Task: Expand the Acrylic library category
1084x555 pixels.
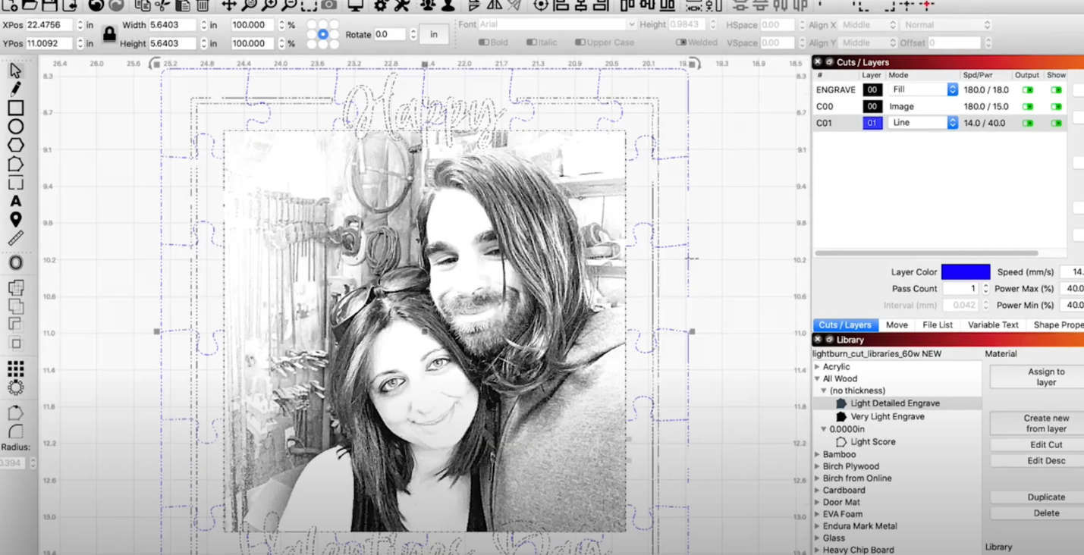Action: (x=817, y=367)
